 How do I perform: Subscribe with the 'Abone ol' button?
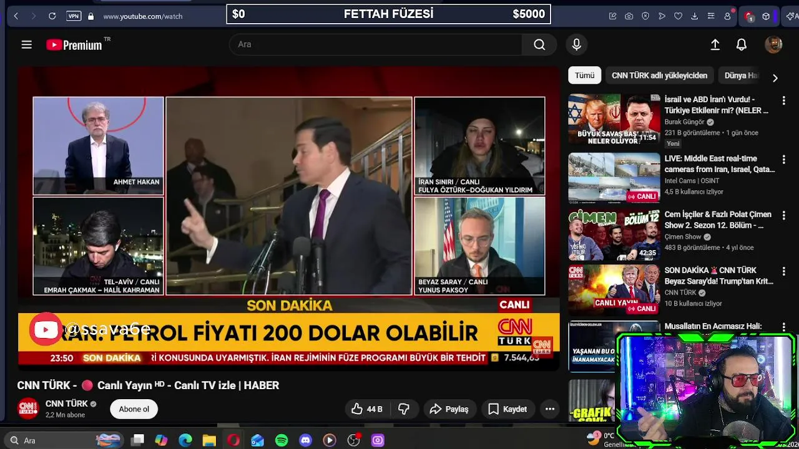click(134, 409)
